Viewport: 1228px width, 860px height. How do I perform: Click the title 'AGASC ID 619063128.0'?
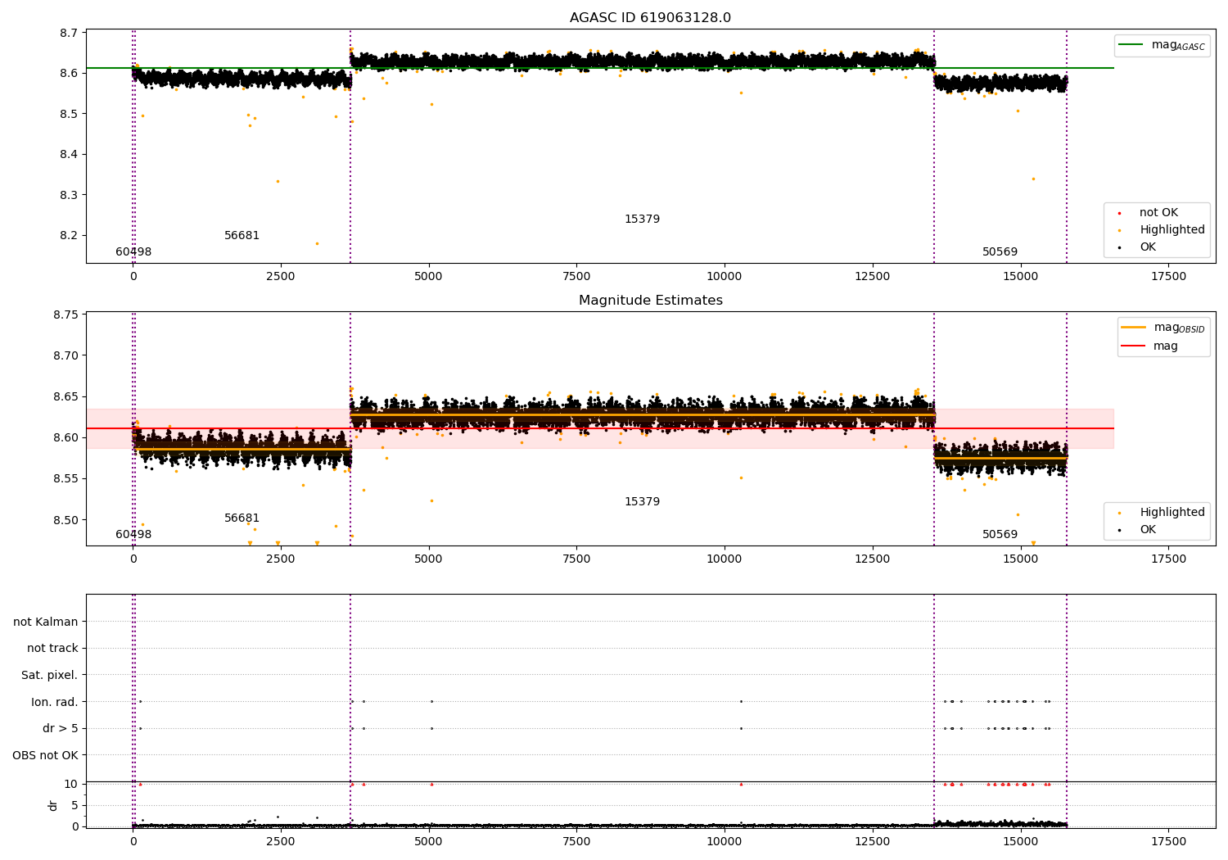(x=650, y=18)
